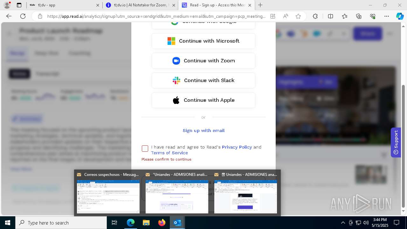407x229 pixels.
Task: Click Continue with Zoom button
Action: pos(203,61)
